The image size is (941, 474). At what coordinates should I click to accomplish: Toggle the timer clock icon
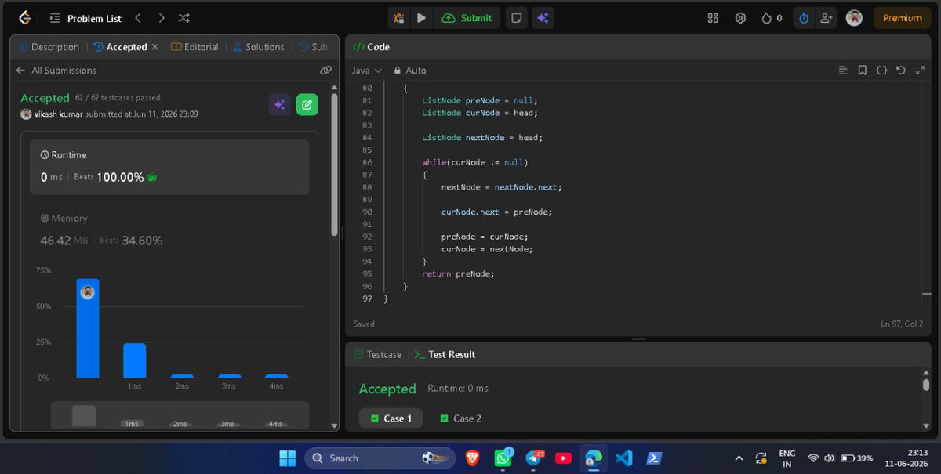(804, 18)
